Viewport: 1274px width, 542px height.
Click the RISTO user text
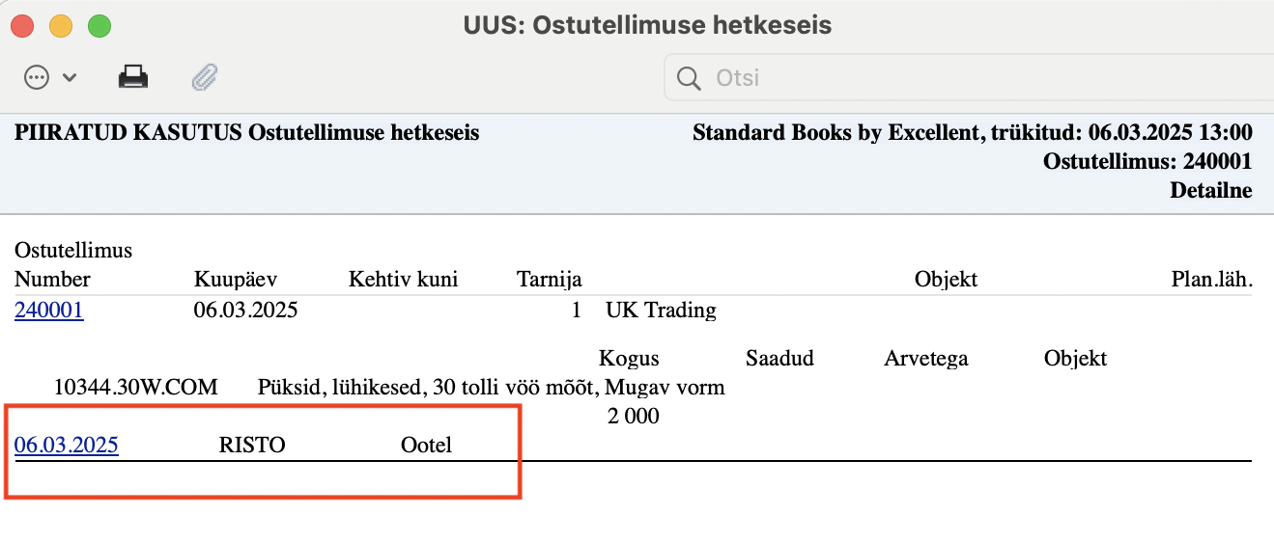coord(252,446)
